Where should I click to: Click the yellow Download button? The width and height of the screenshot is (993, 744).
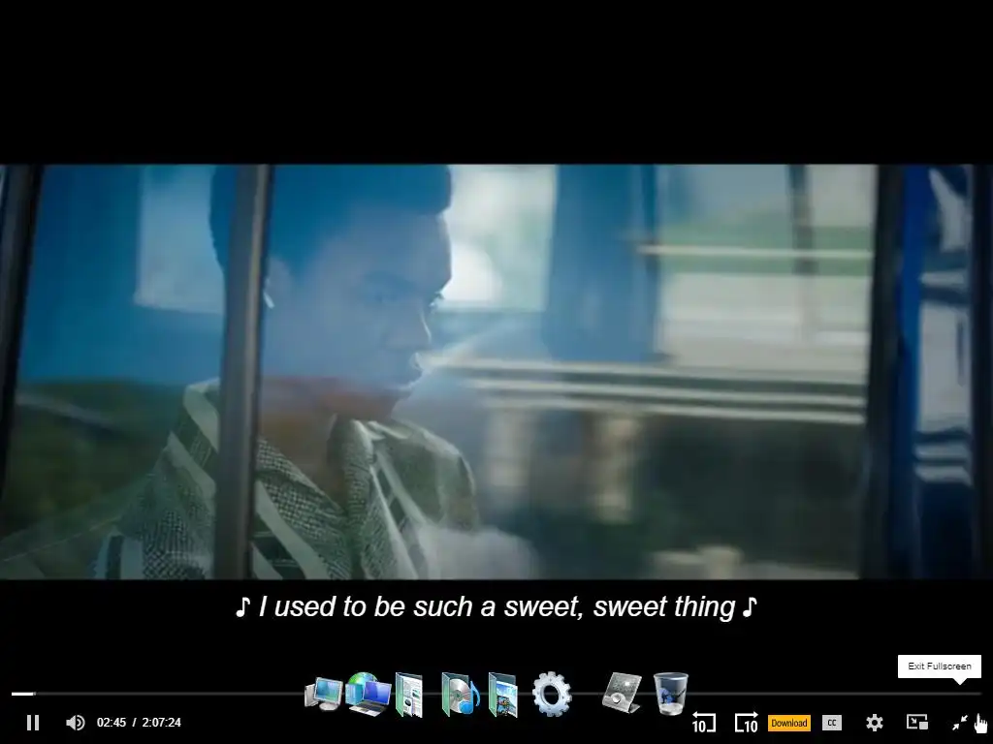(x=789, y=723)
